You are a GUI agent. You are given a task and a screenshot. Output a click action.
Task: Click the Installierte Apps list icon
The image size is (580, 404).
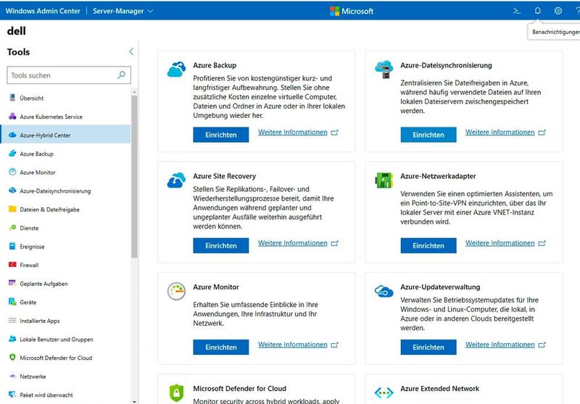tap(12, 320)
